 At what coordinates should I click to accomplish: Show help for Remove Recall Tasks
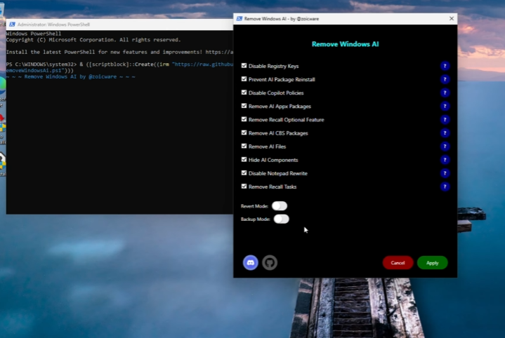tap(445, 187)
